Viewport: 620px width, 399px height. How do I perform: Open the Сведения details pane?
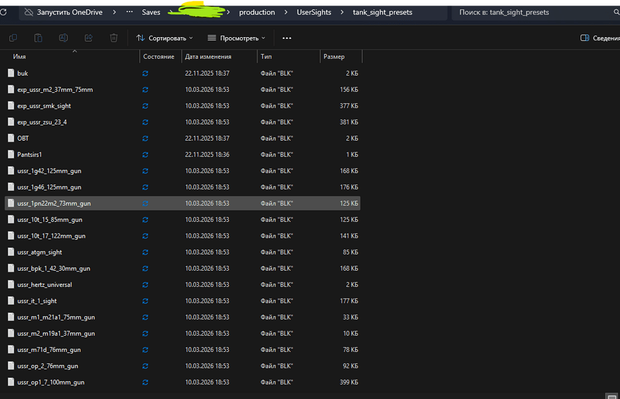tap(599, 38)
